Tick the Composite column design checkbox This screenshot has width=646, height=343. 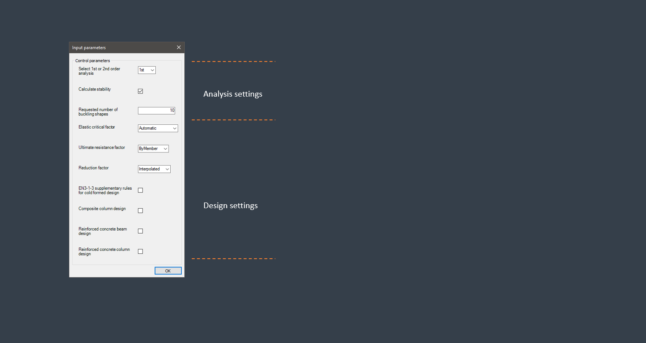tap(140, 211)
